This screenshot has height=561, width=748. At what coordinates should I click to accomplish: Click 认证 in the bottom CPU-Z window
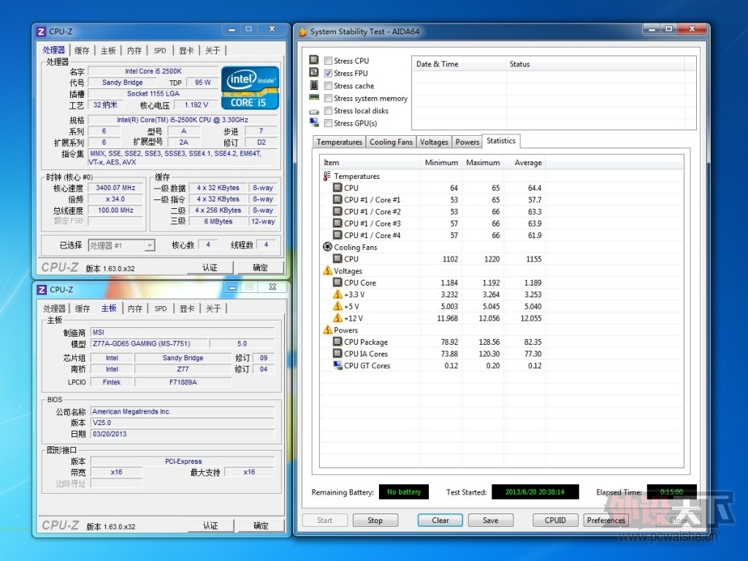click(x=210, y=525)
